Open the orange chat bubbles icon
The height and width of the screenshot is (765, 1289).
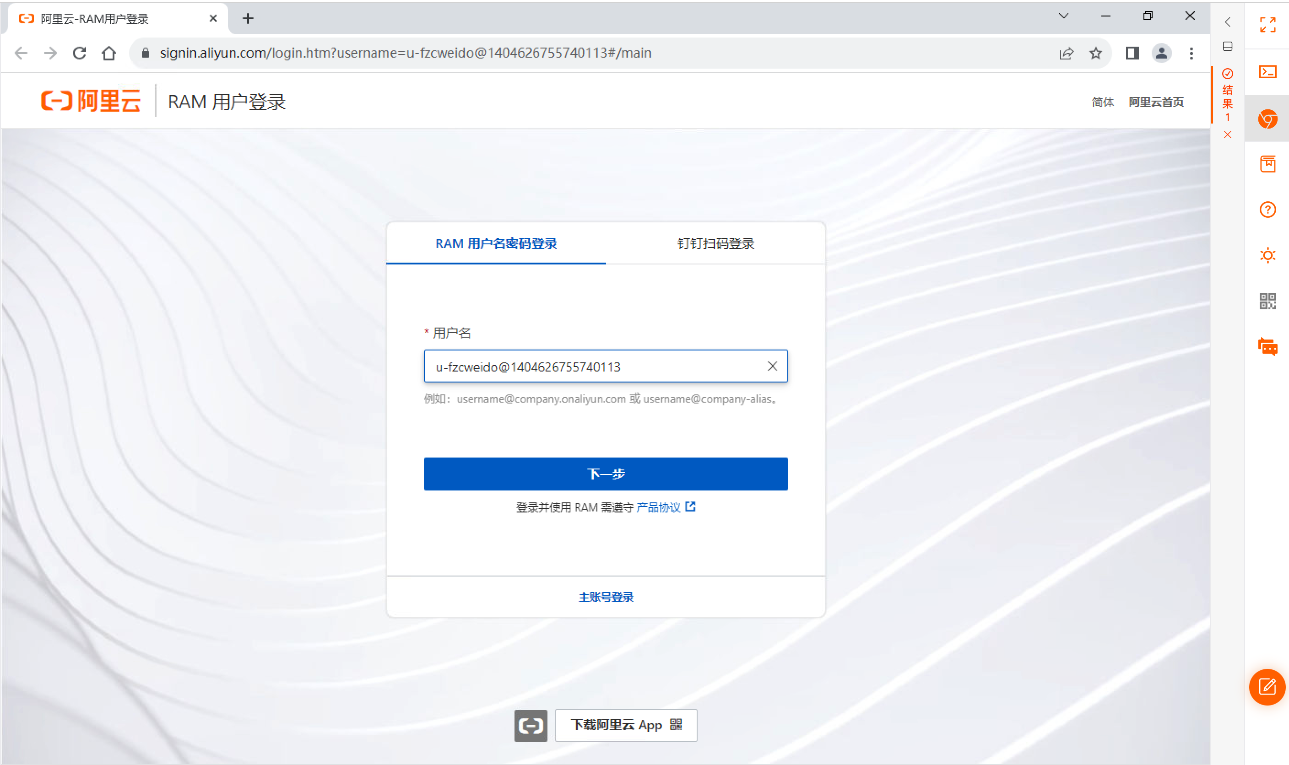[1267, 347]
